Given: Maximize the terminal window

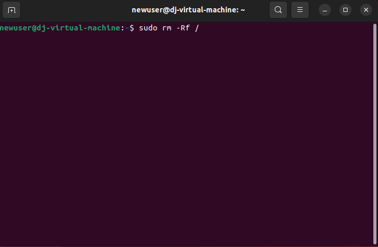Looking at the screenshot, I should click(345, 10).
